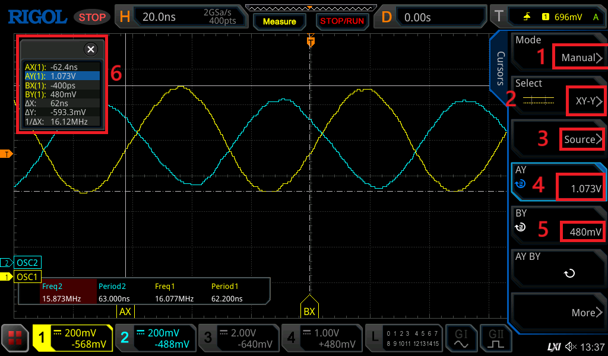
Task: Toggle channel 2 at 200mV
Action: (155, 339)
